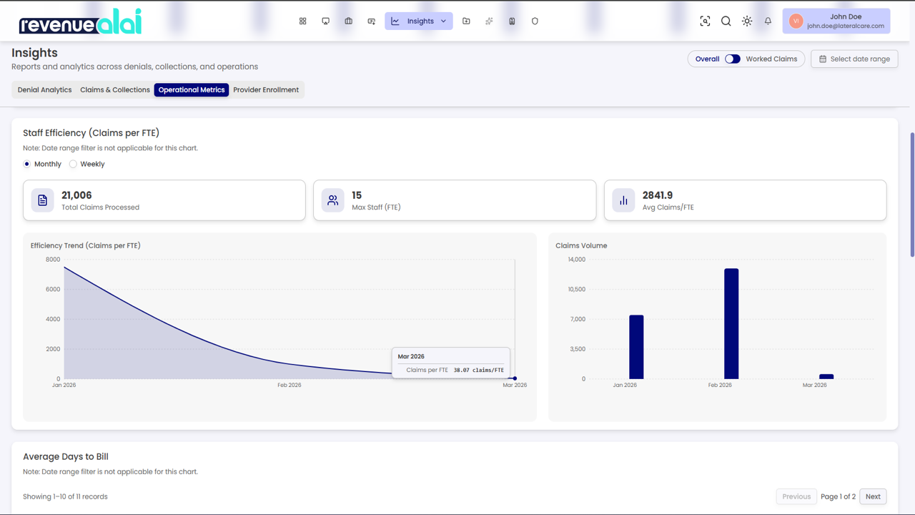Toggle Overall / Worked Claims switch

pos(733,59)
